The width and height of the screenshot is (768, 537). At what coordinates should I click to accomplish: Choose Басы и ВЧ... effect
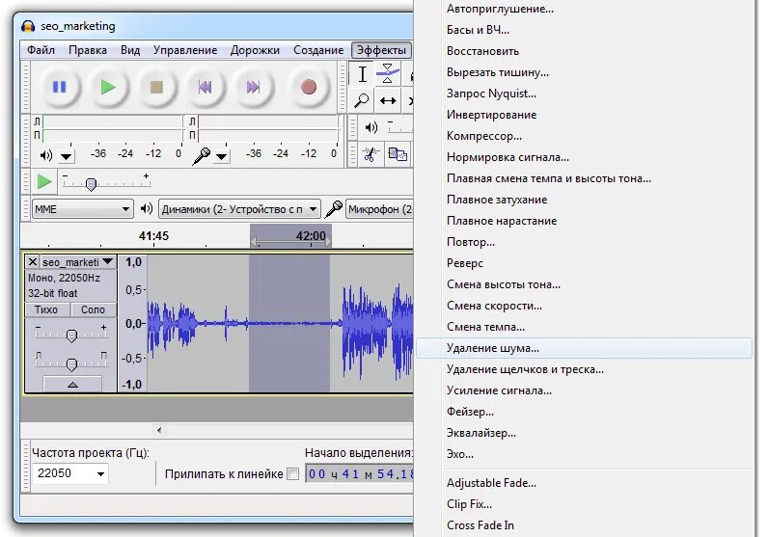(x=584, y=30)
